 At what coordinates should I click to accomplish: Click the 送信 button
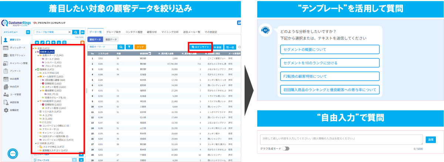coord(431,139)
